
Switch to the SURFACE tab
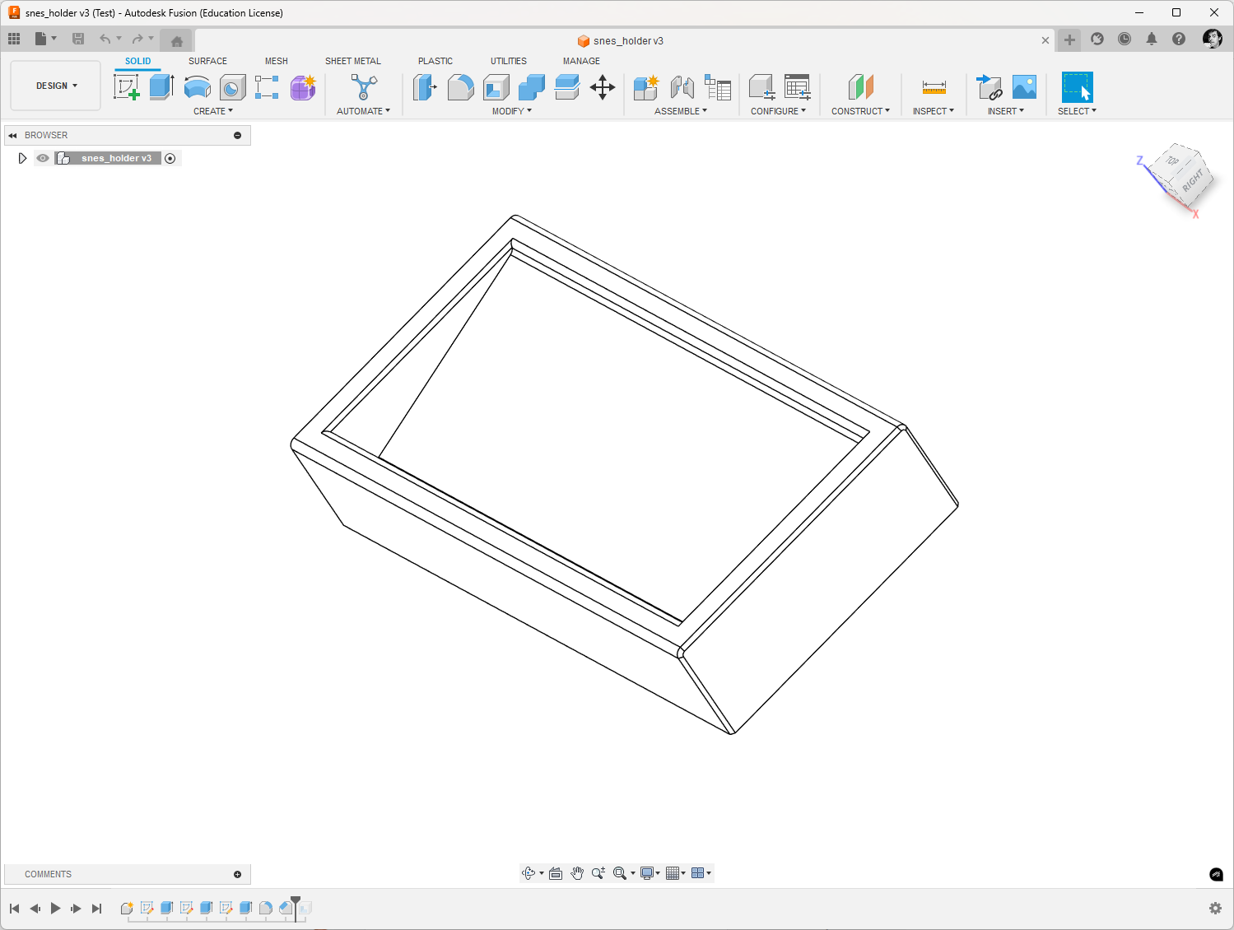point(207,61)
